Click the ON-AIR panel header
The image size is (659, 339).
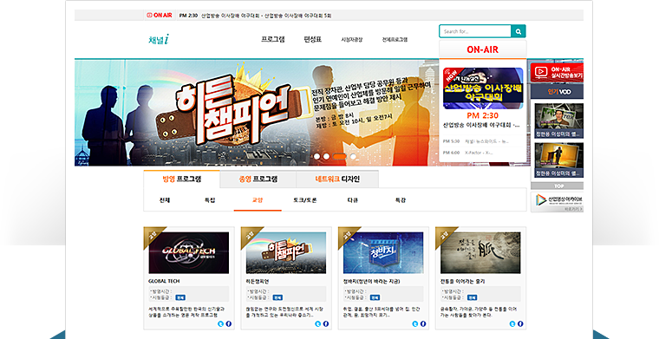coord(482,49)
